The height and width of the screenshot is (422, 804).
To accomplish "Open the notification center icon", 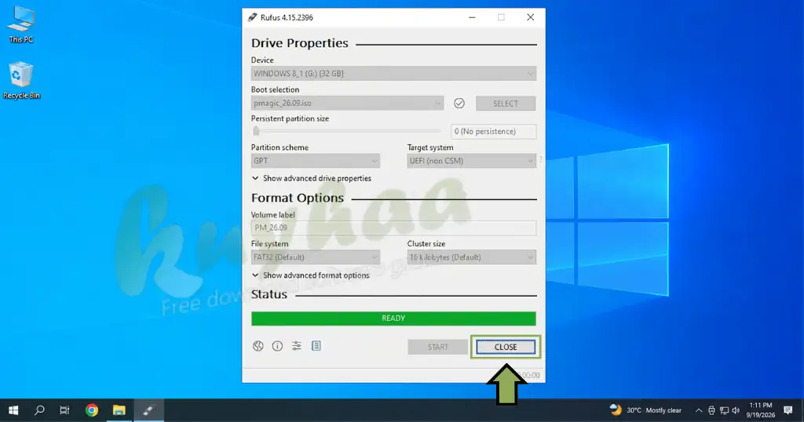I will point(788,410).
